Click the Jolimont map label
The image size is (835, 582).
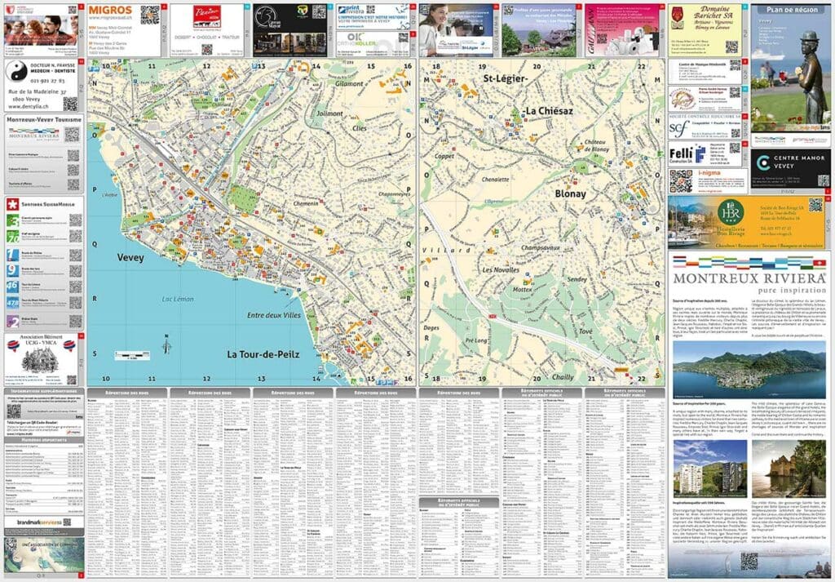coord(329,113)
